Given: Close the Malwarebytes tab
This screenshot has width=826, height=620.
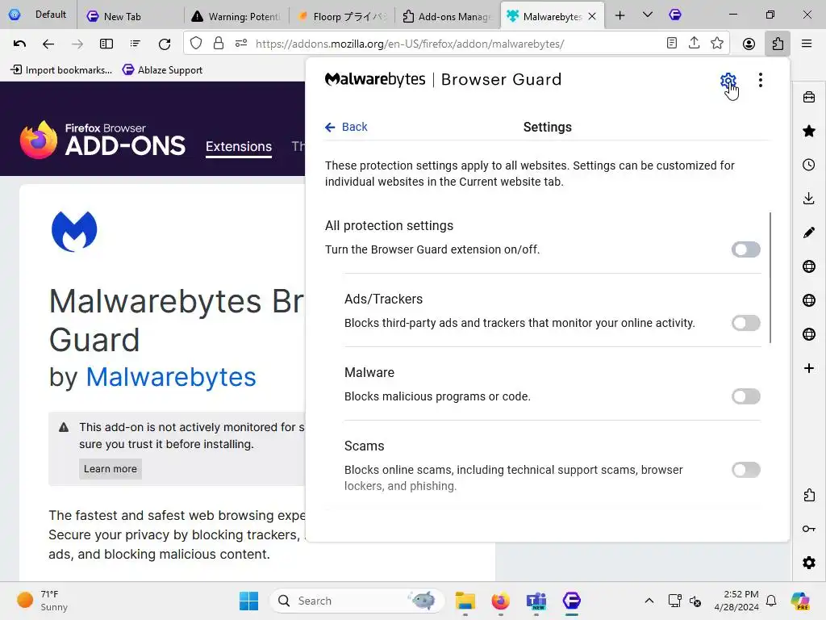Looking at the screenshot, I should (592, 16).
